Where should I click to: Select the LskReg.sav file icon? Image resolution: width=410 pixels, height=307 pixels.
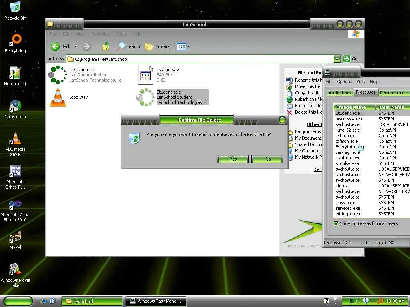click(x=145, y=75)
